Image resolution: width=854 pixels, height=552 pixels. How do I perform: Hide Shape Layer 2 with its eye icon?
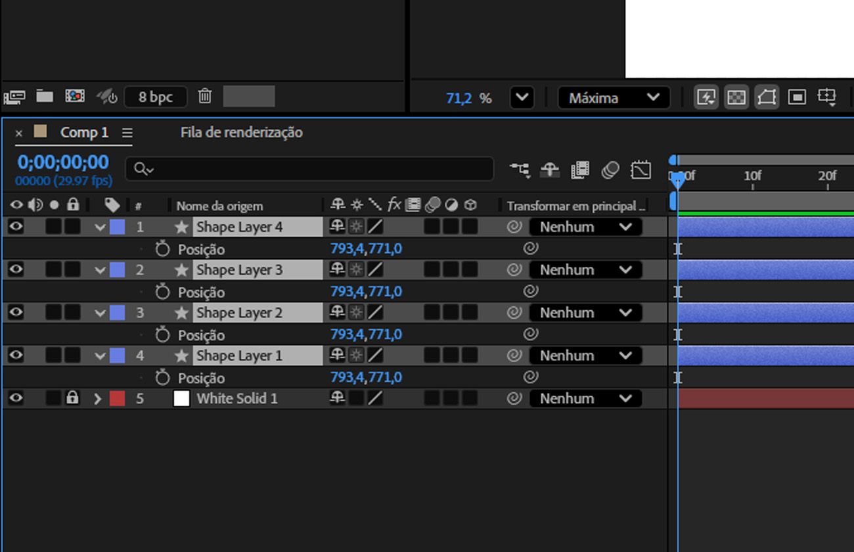pos(16,313)
